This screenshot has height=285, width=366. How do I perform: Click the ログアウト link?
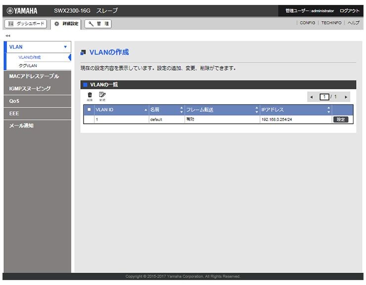pyautogui.click(x=349, y=10)
